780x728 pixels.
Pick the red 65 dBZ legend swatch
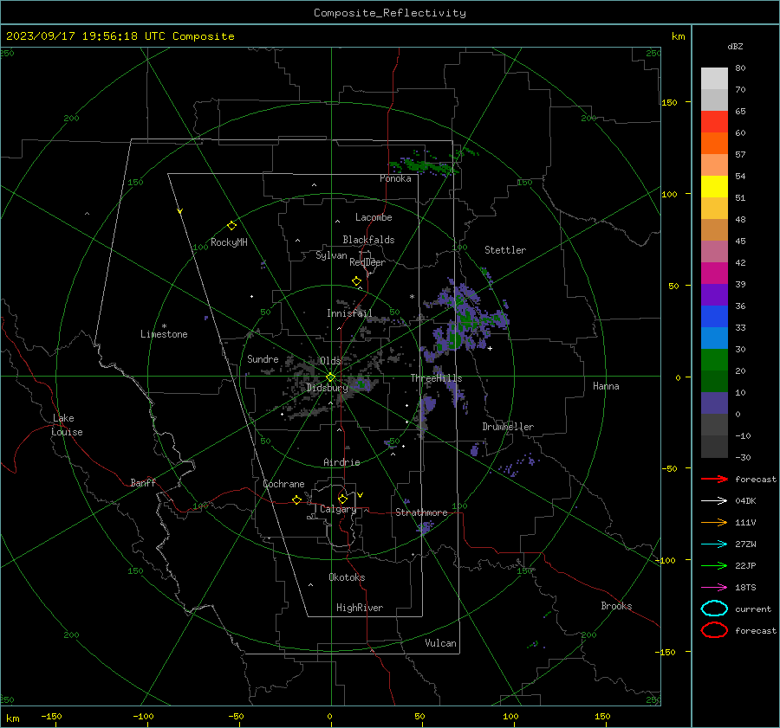(714, 121)
